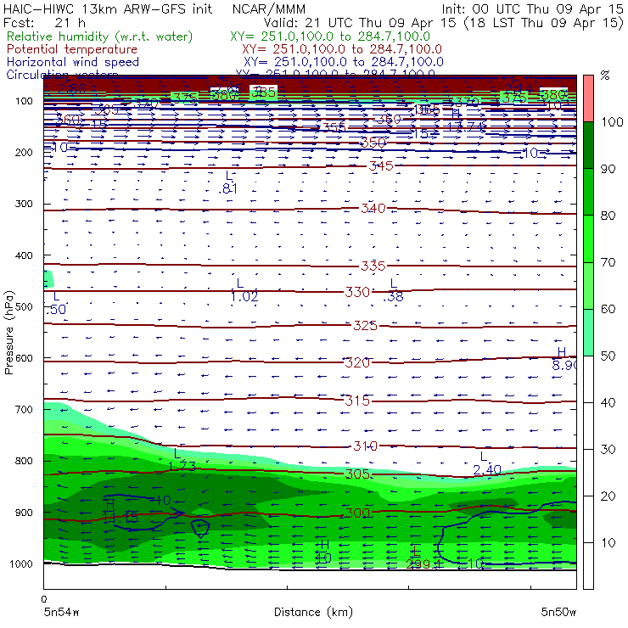Click the "Pressure (hPa)" axis title
This screenshot has height=628, width=628.
coord(8,333)
